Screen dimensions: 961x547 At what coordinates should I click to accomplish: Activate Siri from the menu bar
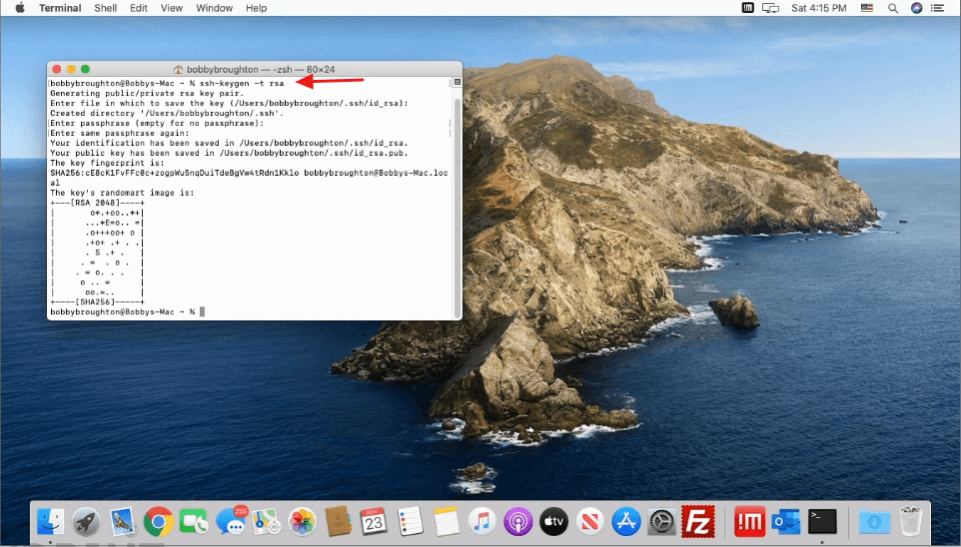click(917, 8)
